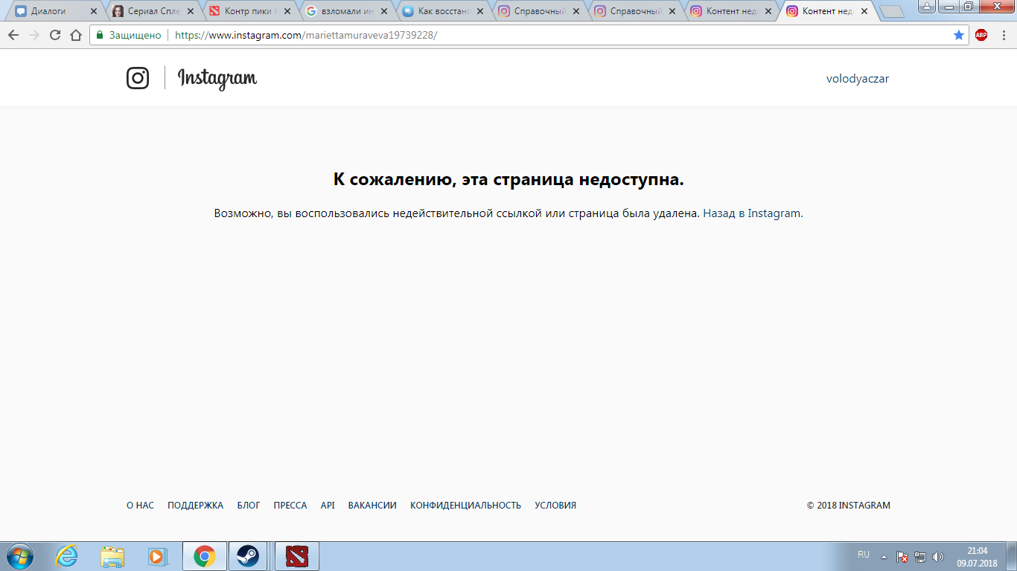The height and width of the screenshot is (571, 1017).
Task: Switch to the first 'Контент нед' tab
Action: (x=732, y=11)
